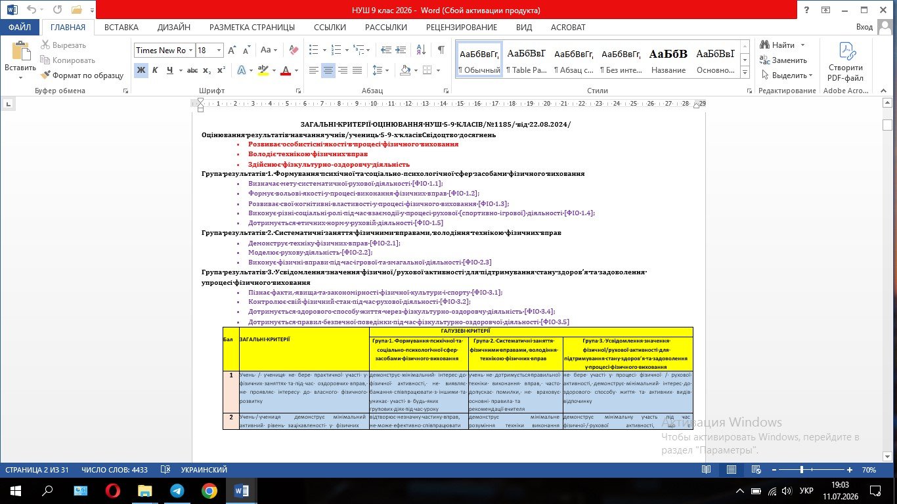The width and height of the screenshot is (897, 504).
Task: Toggle Italic (К) formatting
Action: pyautogui.click(x=156, y=70)
